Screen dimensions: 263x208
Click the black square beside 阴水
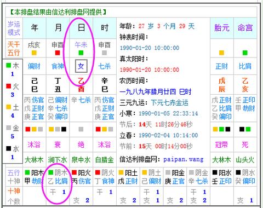(238, 172)
